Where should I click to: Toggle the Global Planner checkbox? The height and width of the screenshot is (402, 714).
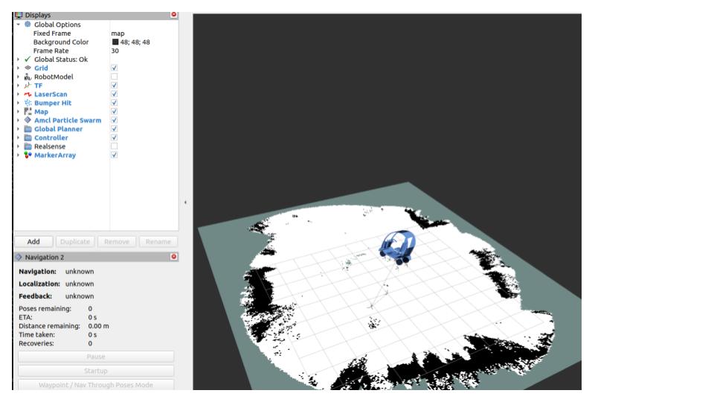click(115, 129)
